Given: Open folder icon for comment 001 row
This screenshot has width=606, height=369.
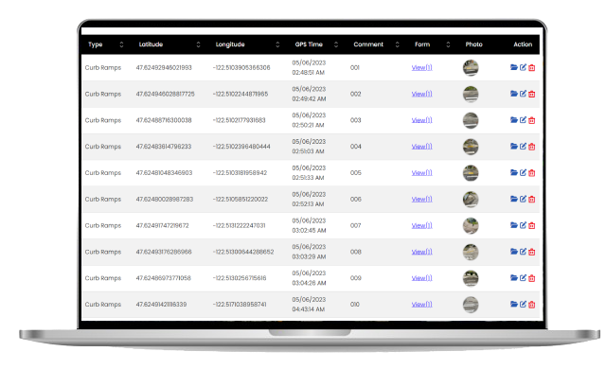Looking at the screenshot, I should click(513, 67).
